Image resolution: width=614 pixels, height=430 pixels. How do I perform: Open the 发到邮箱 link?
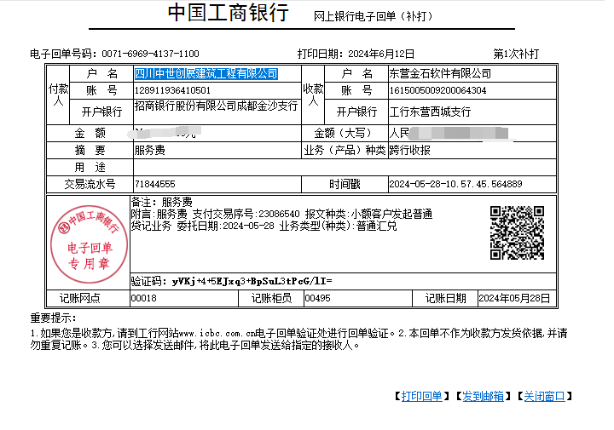pyautogui.click(x=483, y=397)
